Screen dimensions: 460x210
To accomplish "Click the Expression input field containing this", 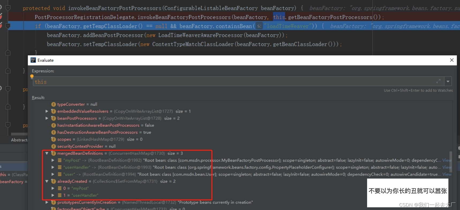I will tap(238, 81).
